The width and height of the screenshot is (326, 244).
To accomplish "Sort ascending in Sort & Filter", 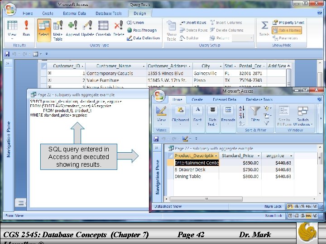I will coord(242,108).
